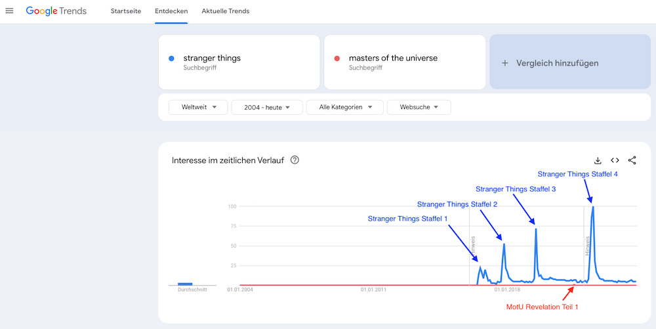This screenshot has width=656, height=329.
Task: Open the embed code icon
Action: tap(615, 160)
